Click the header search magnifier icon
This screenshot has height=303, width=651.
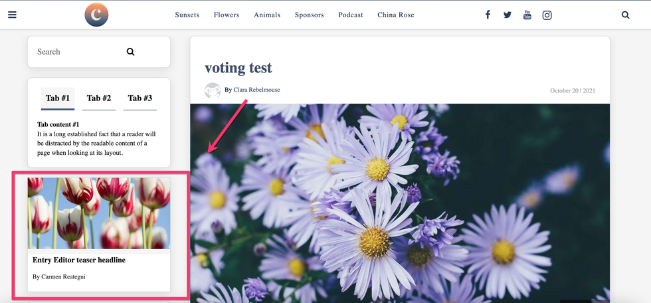click(625, 15)
